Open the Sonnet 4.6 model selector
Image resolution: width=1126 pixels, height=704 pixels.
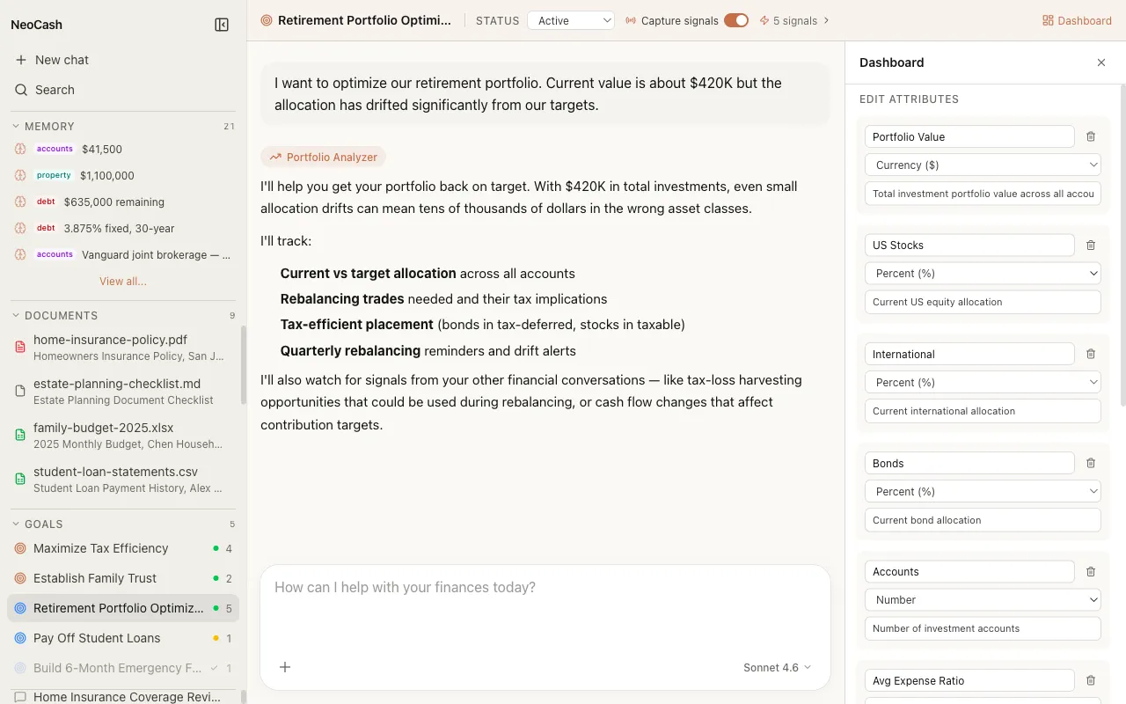776,667
